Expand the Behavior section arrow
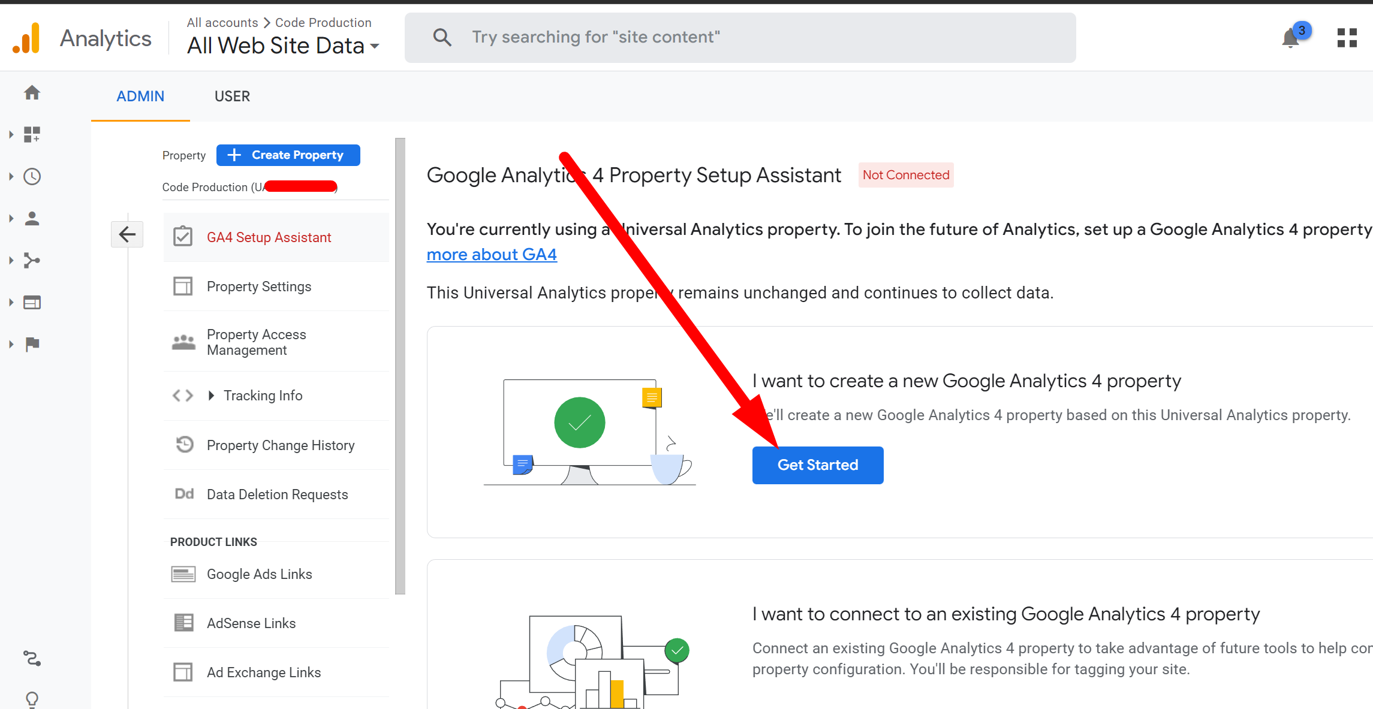The width and height of the screenshot is (1373, 709). 11,302
